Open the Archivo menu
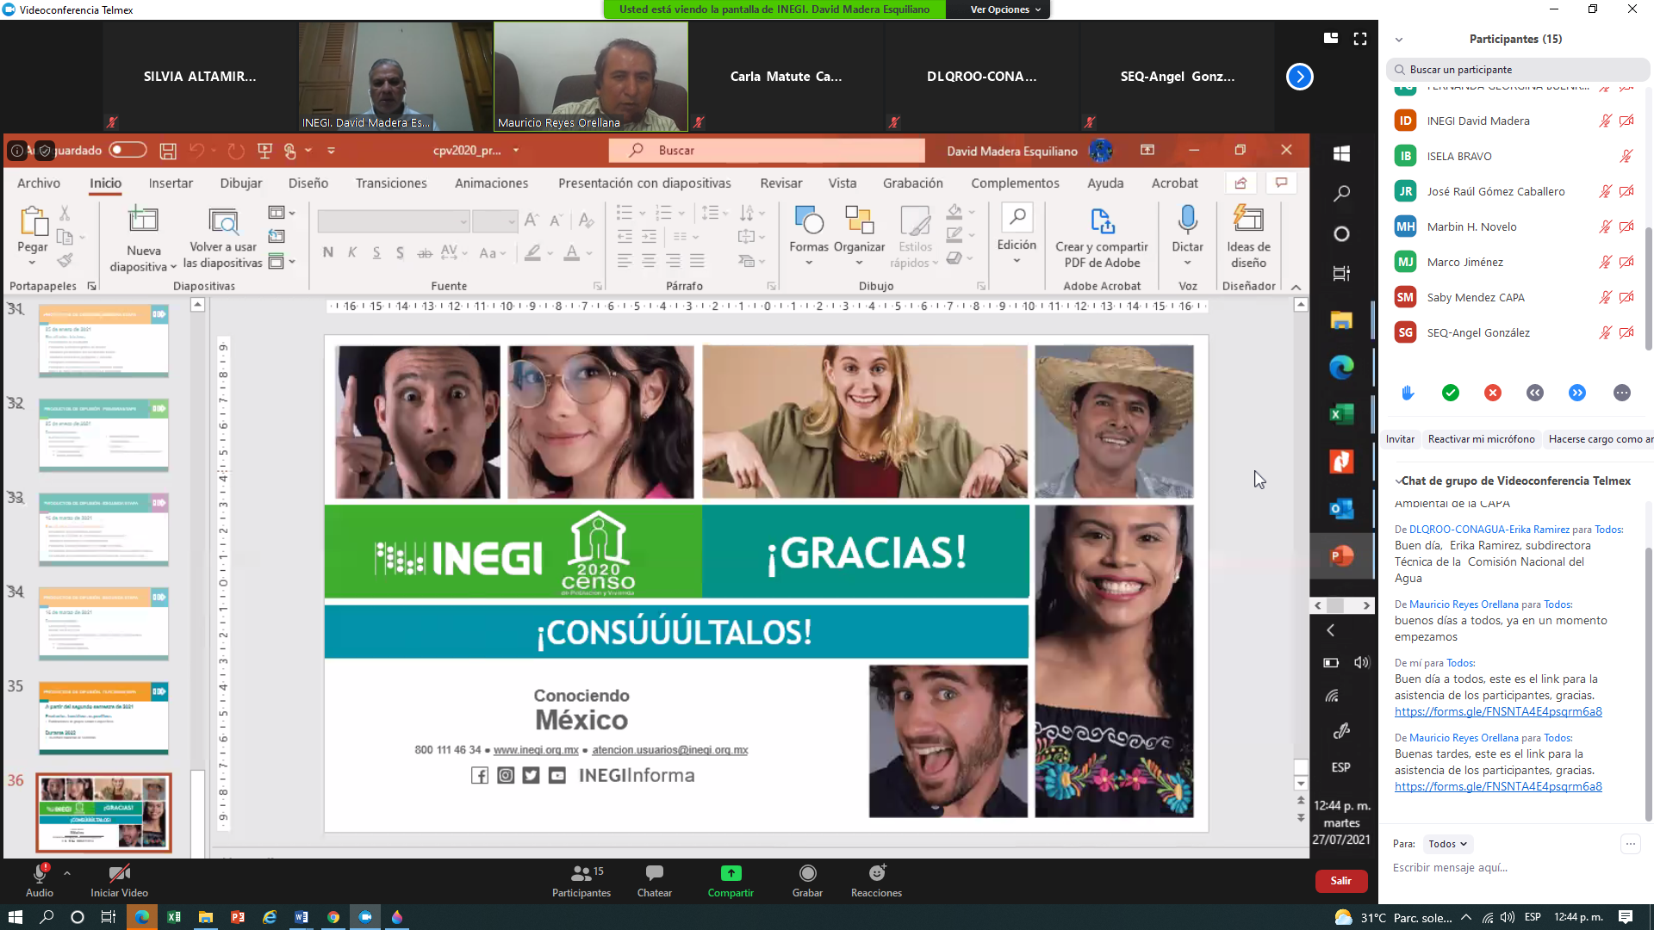Screen dimensions: 1654x930 pos(39,183)
